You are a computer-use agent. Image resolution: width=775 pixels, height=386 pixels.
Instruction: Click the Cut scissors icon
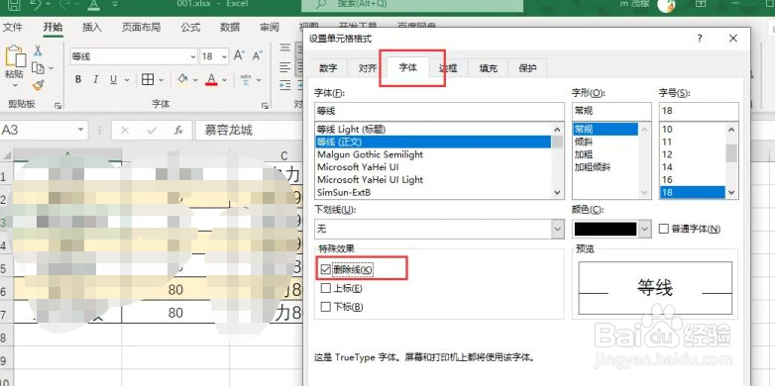tap(38, 50)
